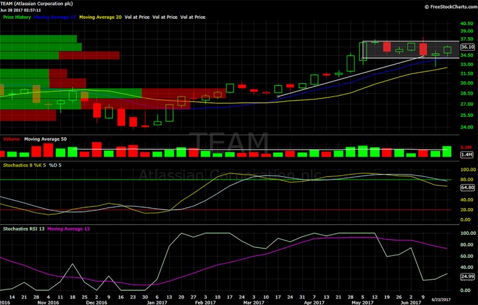
Task: Select the magenta Moving Average 13 label
Action: (68, 229)
